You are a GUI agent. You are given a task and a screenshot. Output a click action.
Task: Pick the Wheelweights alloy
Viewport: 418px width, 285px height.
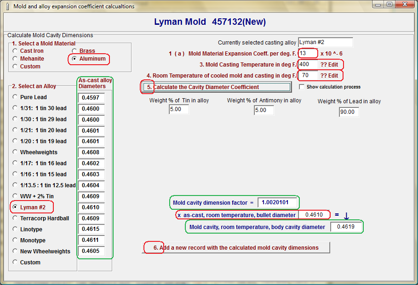coord(35,152)
